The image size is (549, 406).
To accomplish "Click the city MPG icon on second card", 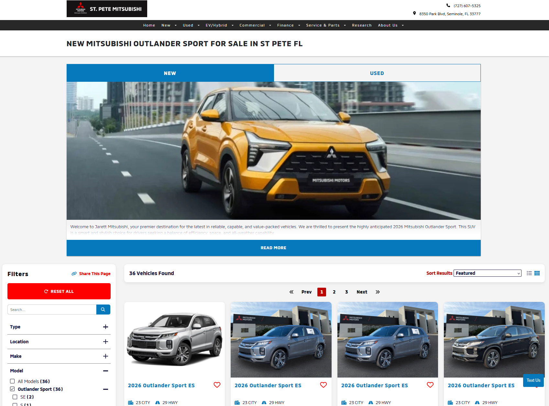I will pyautogui.click(x=237, y=403).
